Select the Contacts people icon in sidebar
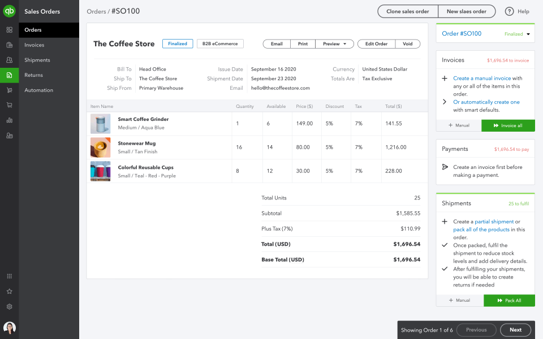543x339 pixels. tap(9, 59)
